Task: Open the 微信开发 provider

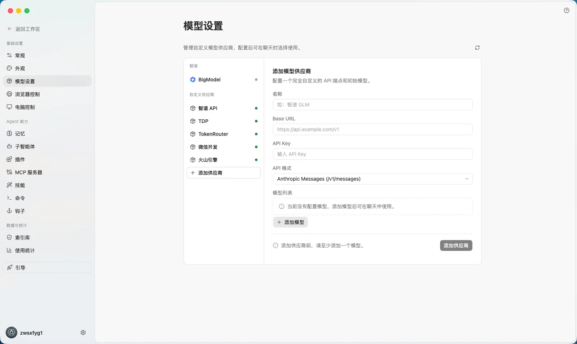Action: (224, 147)
